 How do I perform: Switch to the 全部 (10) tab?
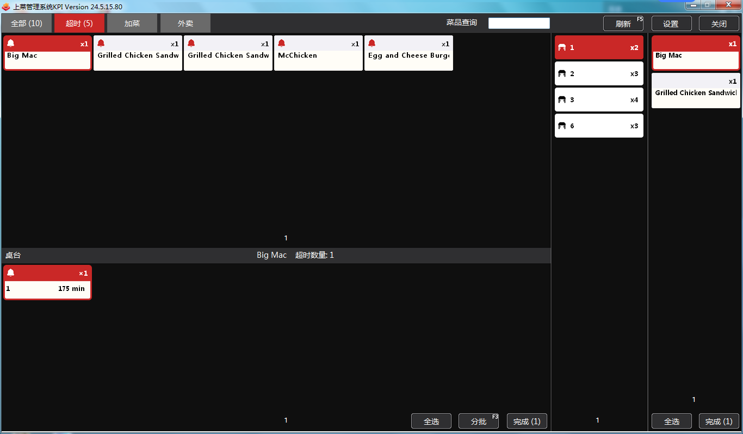[27, 23]
